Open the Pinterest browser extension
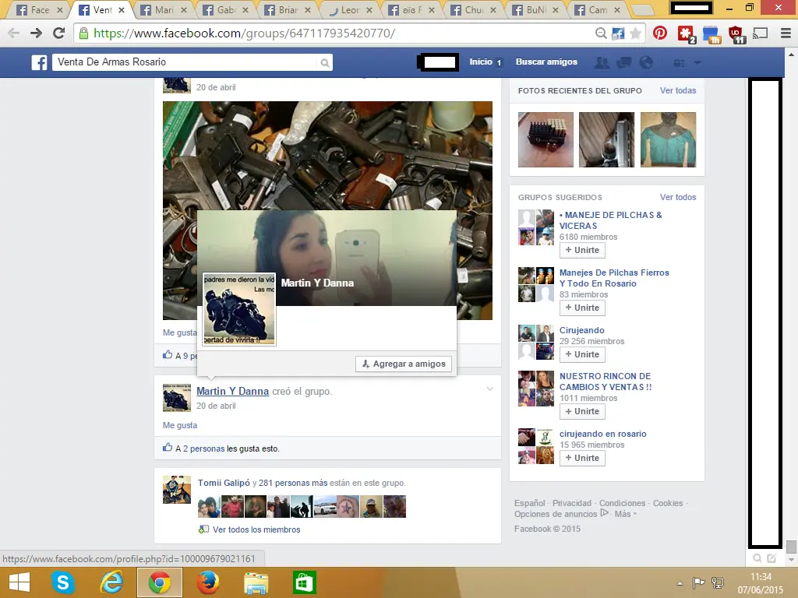 coord(659,34)
